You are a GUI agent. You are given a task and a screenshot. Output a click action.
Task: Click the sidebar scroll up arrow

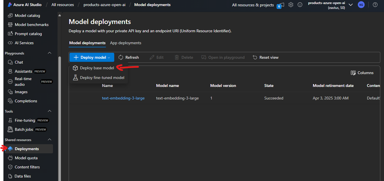60,15
